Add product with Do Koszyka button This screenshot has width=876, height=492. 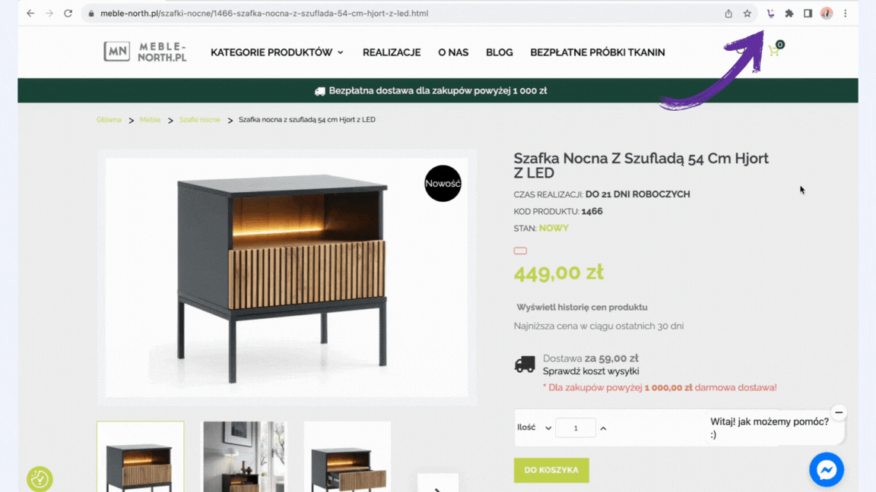point(551,470)
